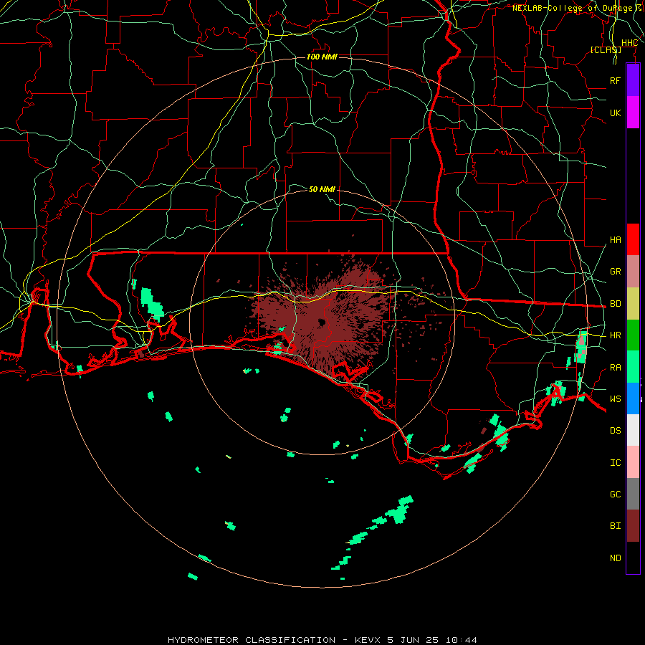Click the HA red legend swatch
645x645 pixels.
(633, 239)
